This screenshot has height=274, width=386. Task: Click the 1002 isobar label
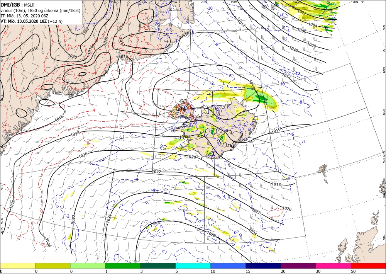pyautogui.click(x=302, y=13)
